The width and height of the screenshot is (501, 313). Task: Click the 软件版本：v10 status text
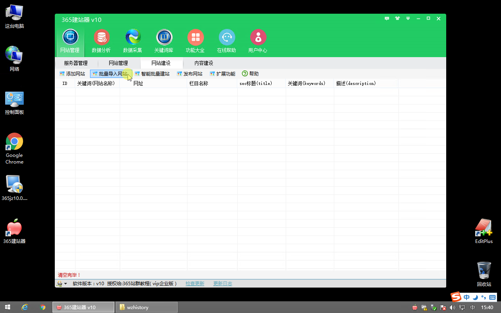pyautogui.click(x=88, y=284)
